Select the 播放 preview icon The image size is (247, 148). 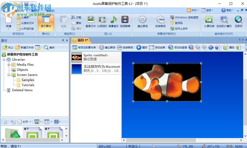(x=139, y=47)
